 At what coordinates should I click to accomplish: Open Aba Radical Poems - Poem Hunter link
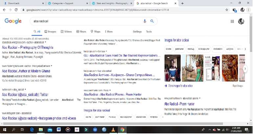(113, 94)
